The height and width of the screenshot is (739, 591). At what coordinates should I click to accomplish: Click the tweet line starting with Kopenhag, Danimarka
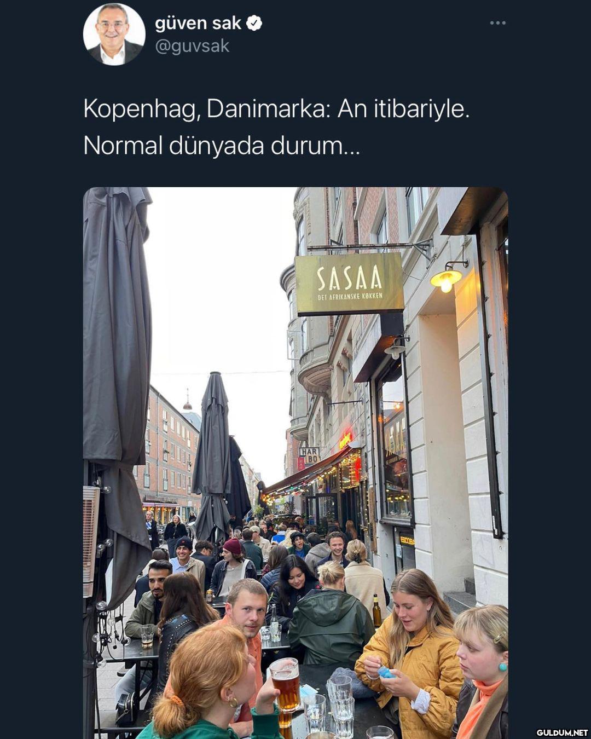[276, 108]
